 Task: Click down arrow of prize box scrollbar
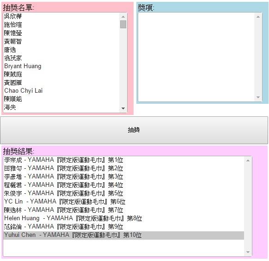(258, 97)
